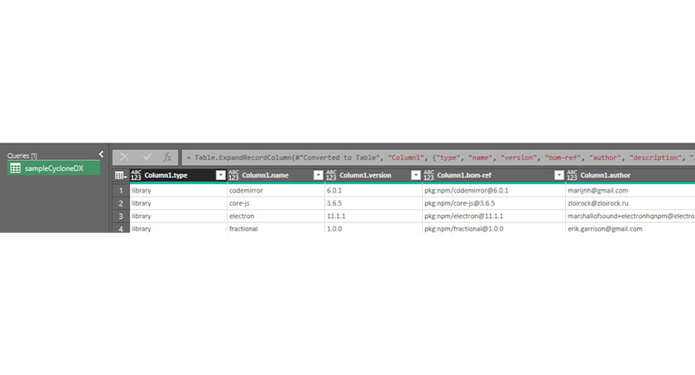Click the data type icon for Column1.name
695x375 pixels.
[233, 175]
